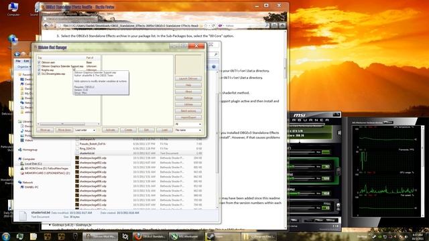Open File menu in Explorer window
Image resolution: width=429 pixels, height=241 pixels.
pyautogui.click(x=18, y=61)
